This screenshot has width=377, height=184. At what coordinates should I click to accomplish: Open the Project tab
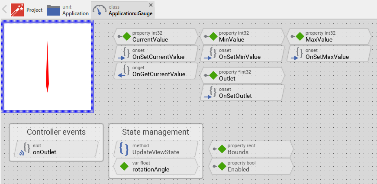pyautogui.click(x=27, y=10)
